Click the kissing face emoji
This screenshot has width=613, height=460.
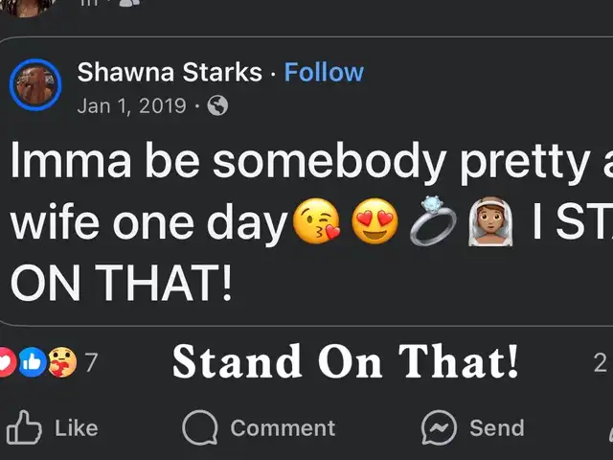click(x=316, y=221)
